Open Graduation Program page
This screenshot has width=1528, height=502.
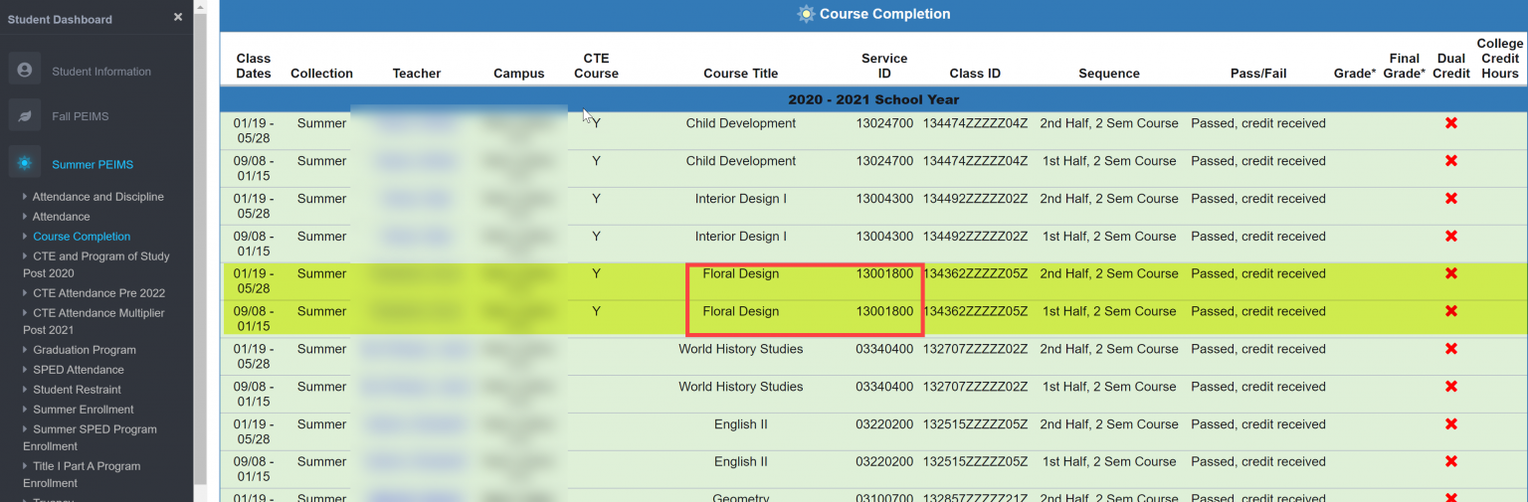click(x=85, y=350)
